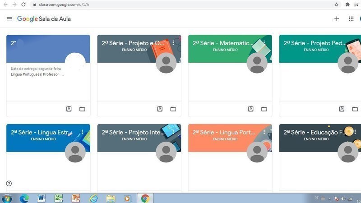This screenshot has width=361, height=203.
Task: Launch Word from the Windows taskbar
Action: (x=41, y=198)
